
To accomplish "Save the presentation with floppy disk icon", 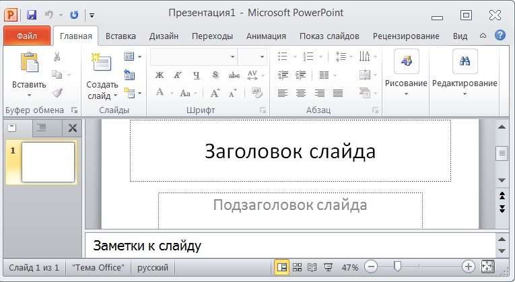I will [32, 15].
